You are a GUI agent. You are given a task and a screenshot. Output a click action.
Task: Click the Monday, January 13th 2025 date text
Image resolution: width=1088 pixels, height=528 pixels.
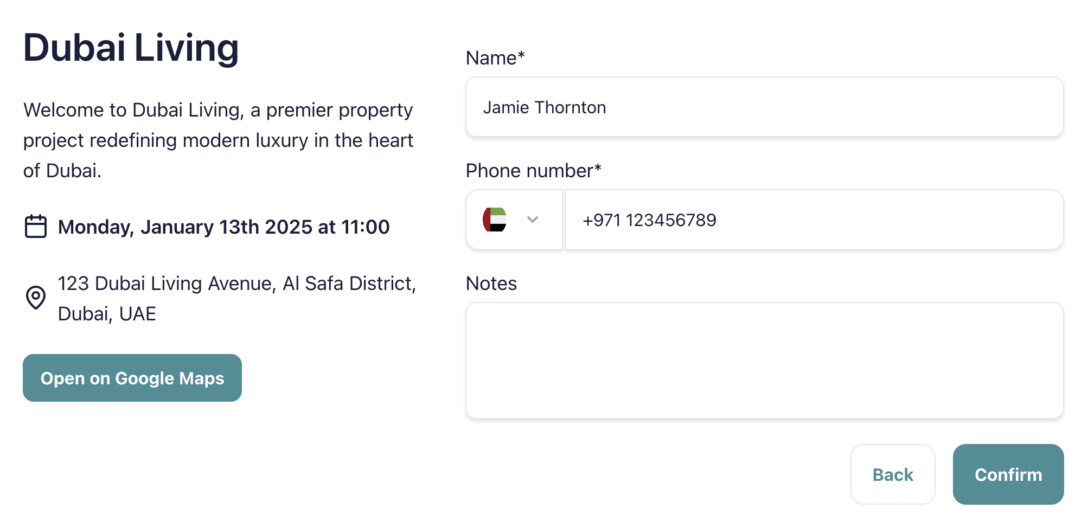[223, 227]
